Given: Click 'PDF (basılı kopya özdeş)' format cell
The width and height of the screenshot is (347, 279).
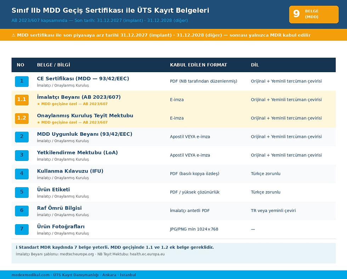Looking at the screenshot, I should 194,174.
